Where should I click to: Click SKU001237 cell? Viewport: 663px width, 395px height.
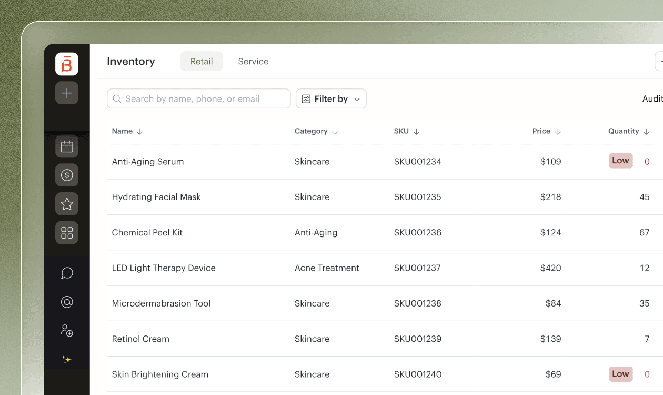(x=418, y=268)
